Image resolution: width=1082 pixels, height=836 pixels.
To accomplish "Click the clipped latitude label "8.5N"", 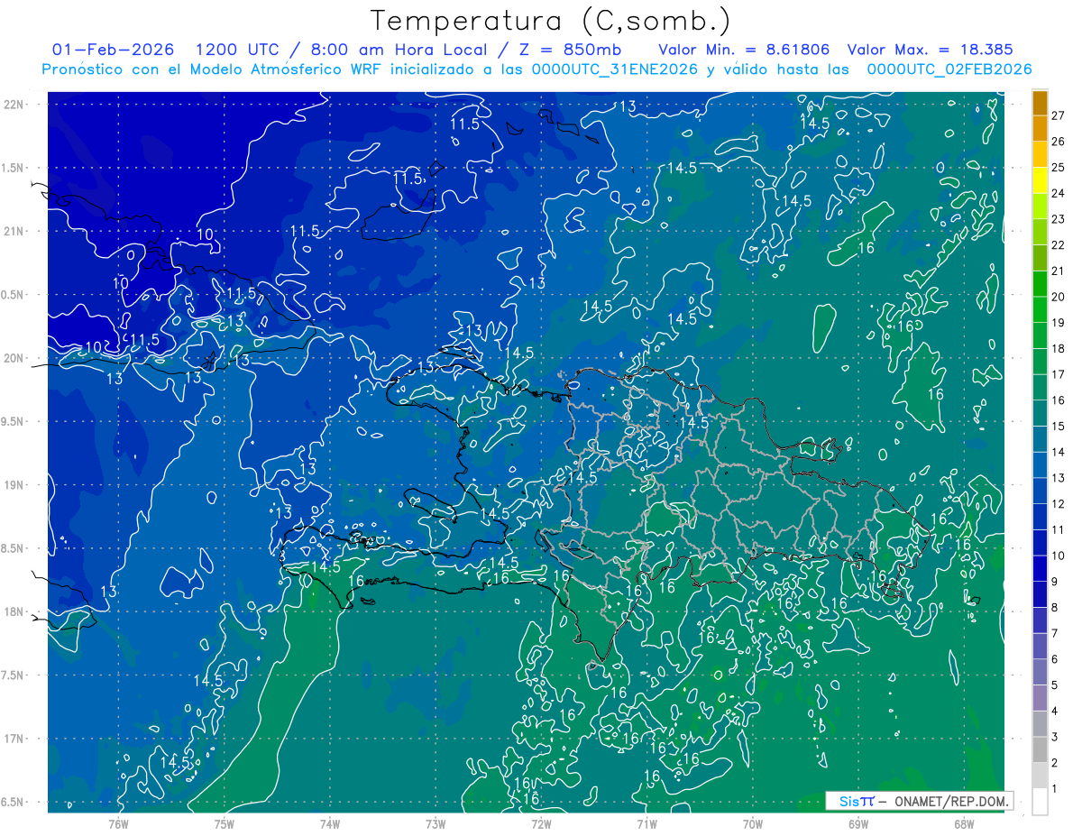I will pos(13,548).
